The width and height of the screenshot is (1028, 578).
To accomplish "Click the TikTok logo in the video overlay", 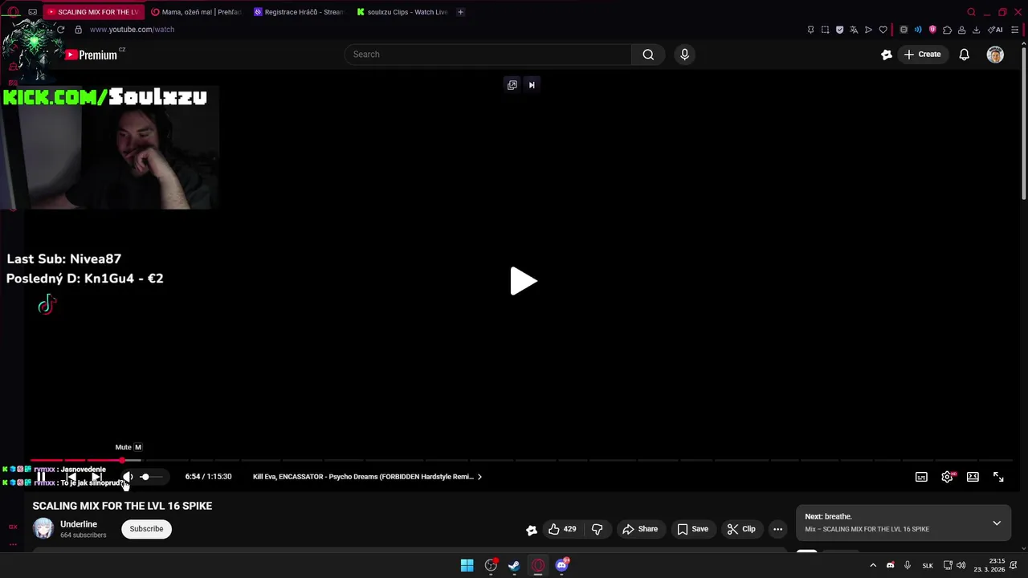I will (x=47, y=304).
